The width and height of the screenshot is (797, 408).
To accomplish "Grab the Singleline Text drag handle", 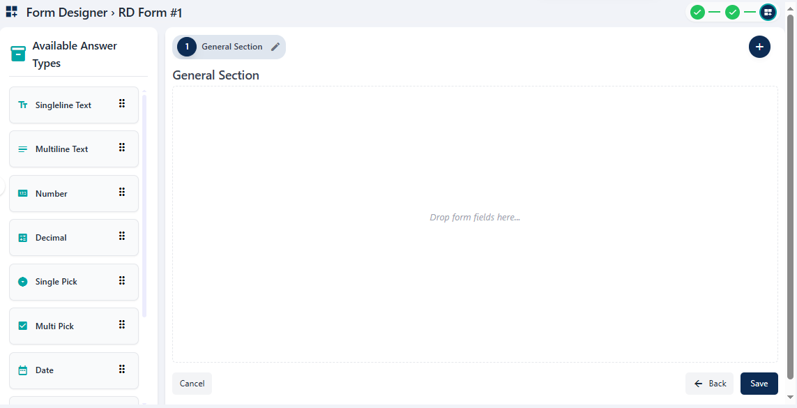I will click(122, 104).
